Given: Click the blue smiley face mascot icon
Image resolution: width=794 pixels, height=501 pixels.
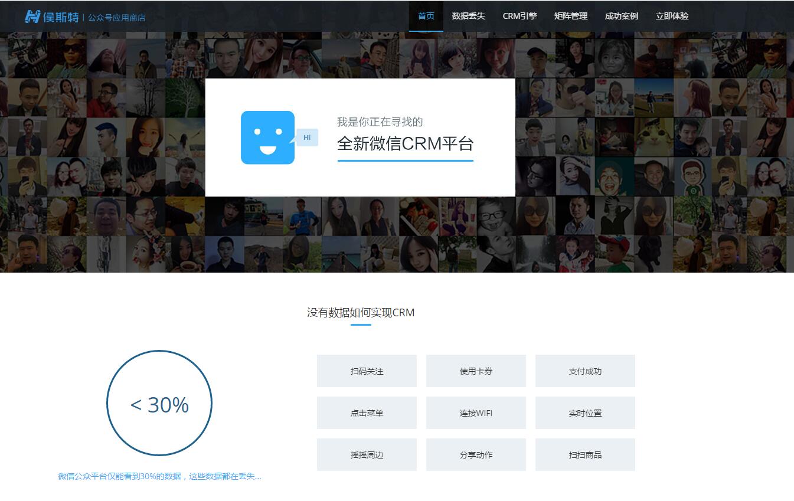Looking at the screenshot, I should coord(267,137).
